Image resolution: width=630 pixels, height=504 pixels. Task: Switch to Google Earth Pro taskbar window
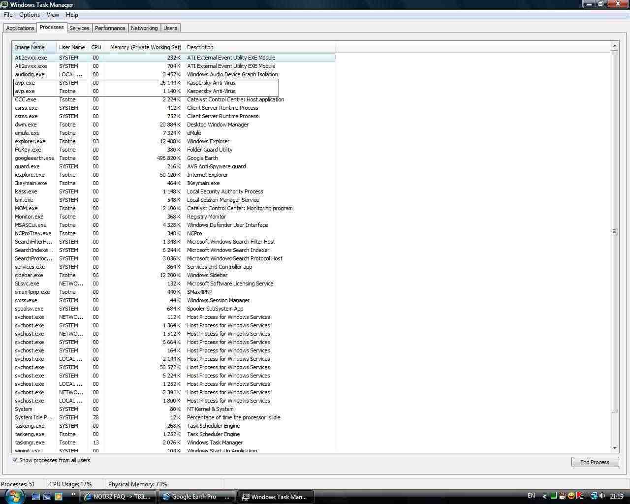pyautogui.click(x=197, y=497)
